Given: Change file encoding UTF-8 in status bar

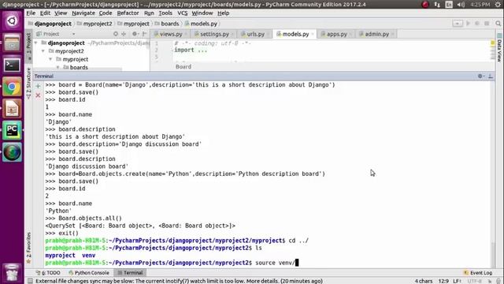Looking at the screenshot, I should click(x=474, y=281).
